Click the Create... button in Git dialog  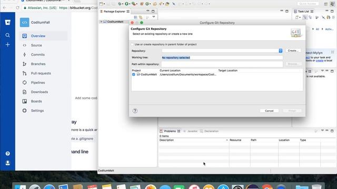pyautogui.click(x=293, y=50)
